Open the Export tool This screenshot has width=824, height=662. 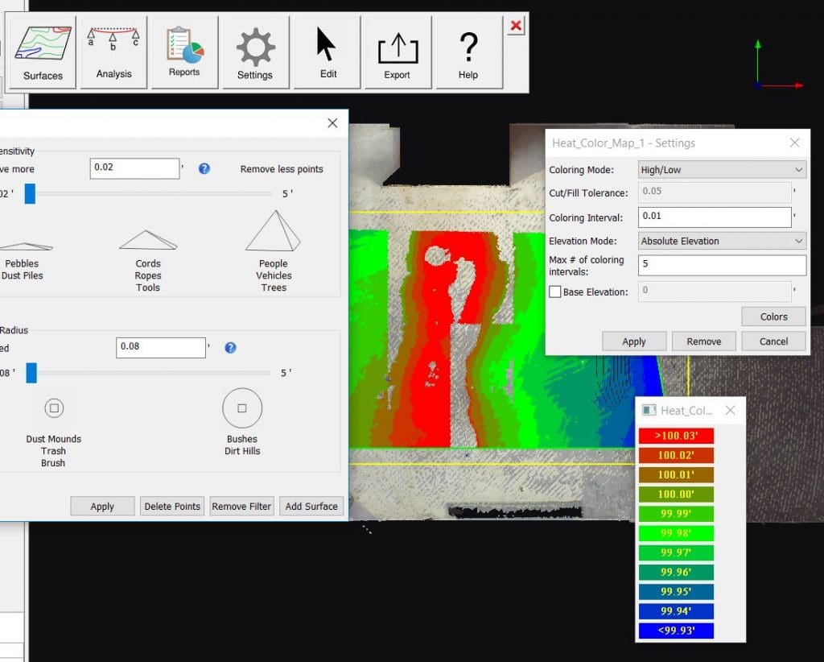tap(398, 52)
